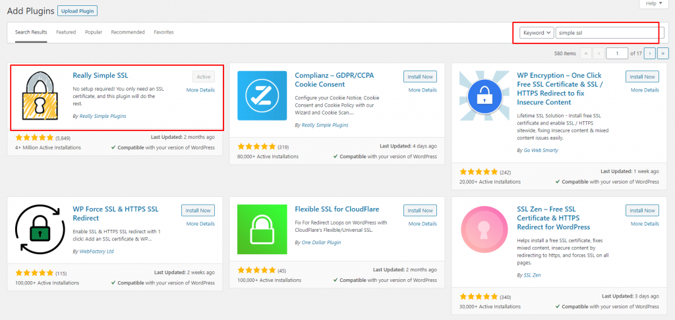Click the star rating of Complianz plugin

click(256, 146)
